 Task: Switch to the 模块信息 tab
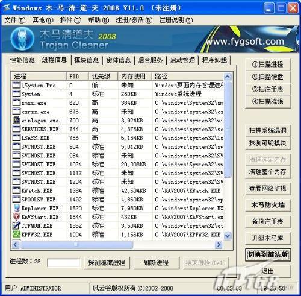click(x=86, y=60)
